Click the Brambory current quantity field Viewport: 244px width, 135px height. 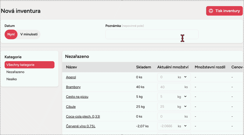169,87
